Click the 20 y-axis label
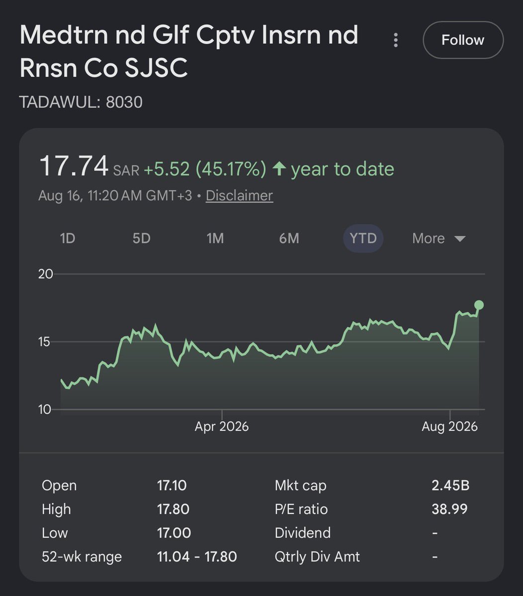The width and height of the screenshot is (523, 596). [x=45, y=274]
